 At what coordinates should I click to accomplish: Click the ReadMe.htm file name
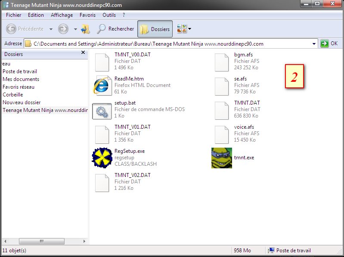[x=129, y=79]
